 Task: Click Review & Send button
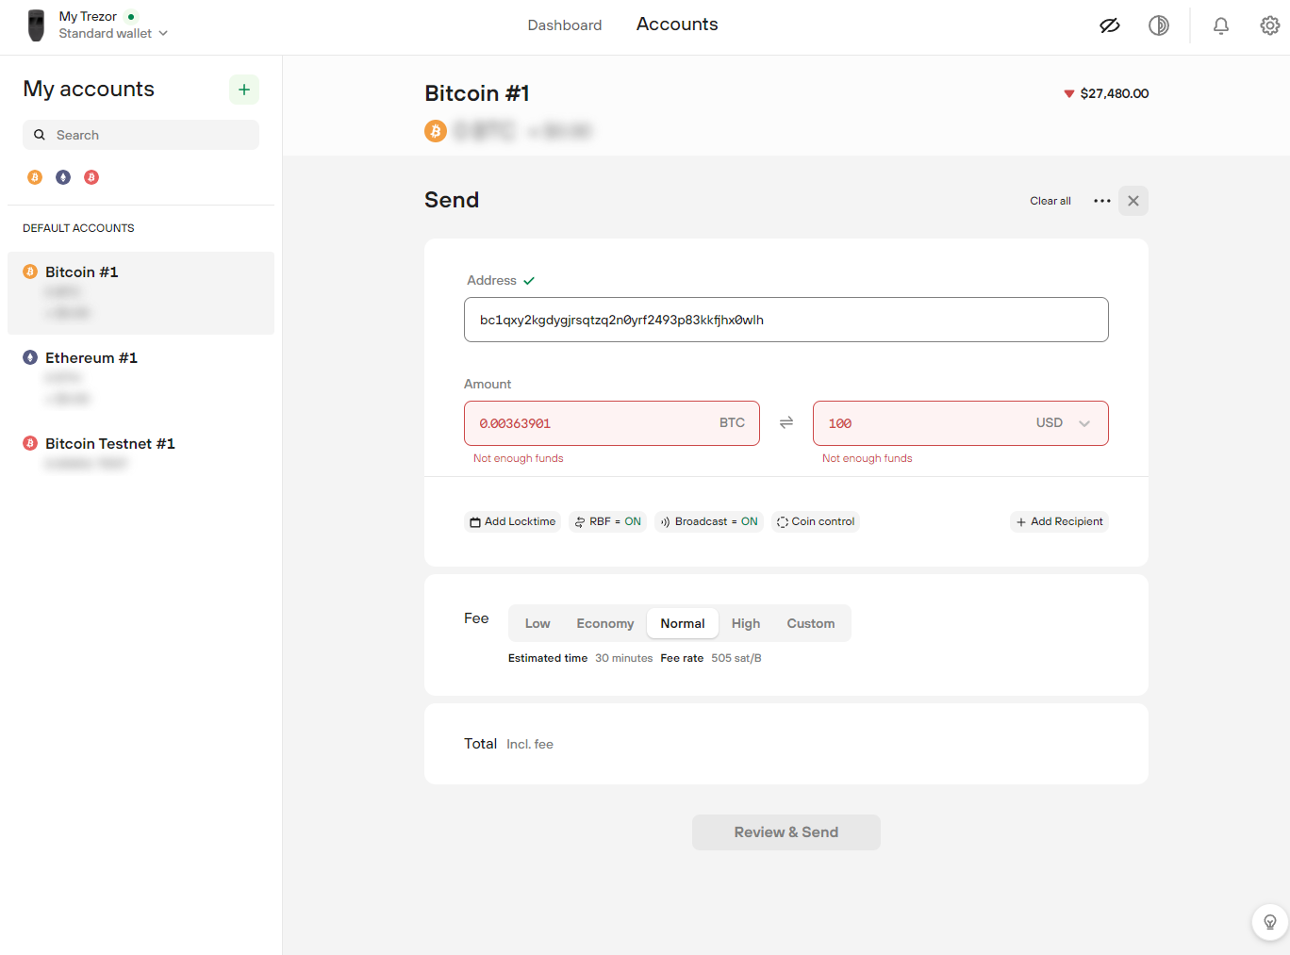[x=786, y=832]
